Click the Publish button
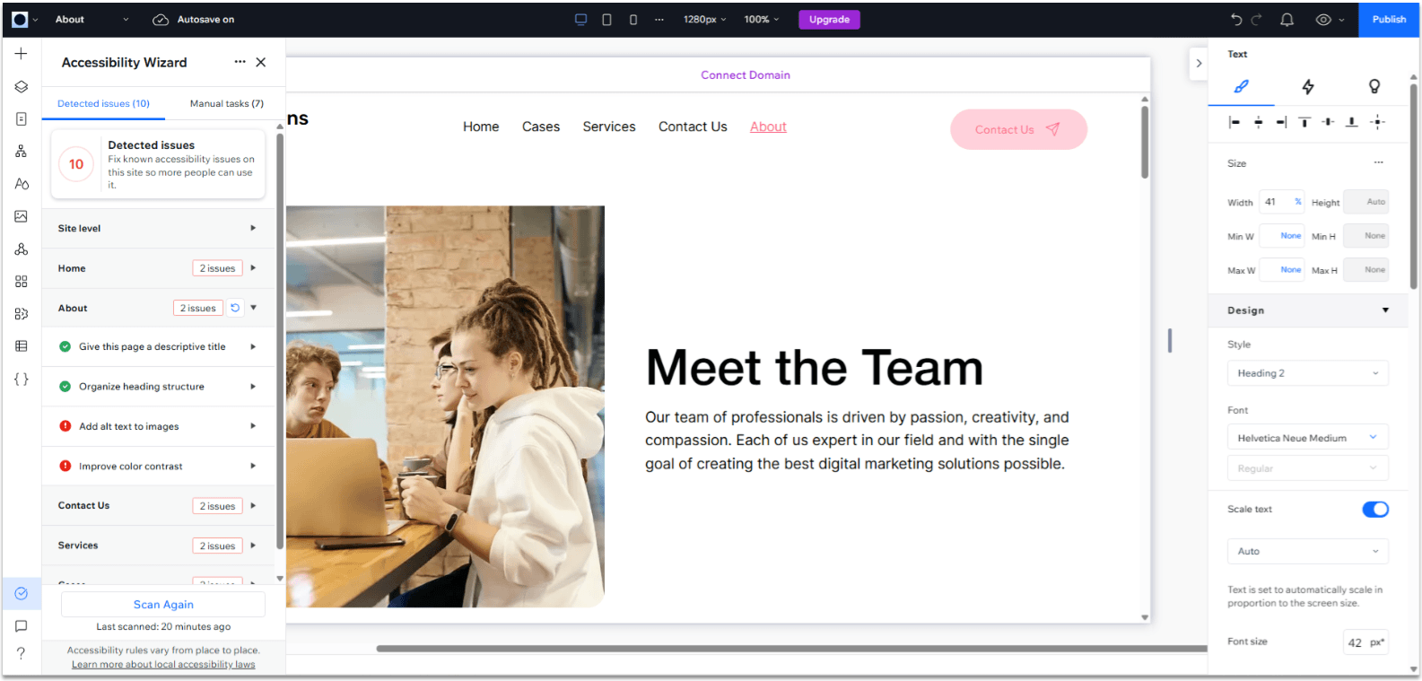The image size is (1422, 681). (1389, 20)
